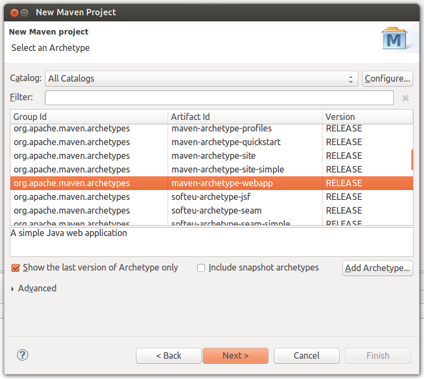Select maven-archetype-quickstart row
This screenshot has height=379, width=424.
(x=226, y=142)
